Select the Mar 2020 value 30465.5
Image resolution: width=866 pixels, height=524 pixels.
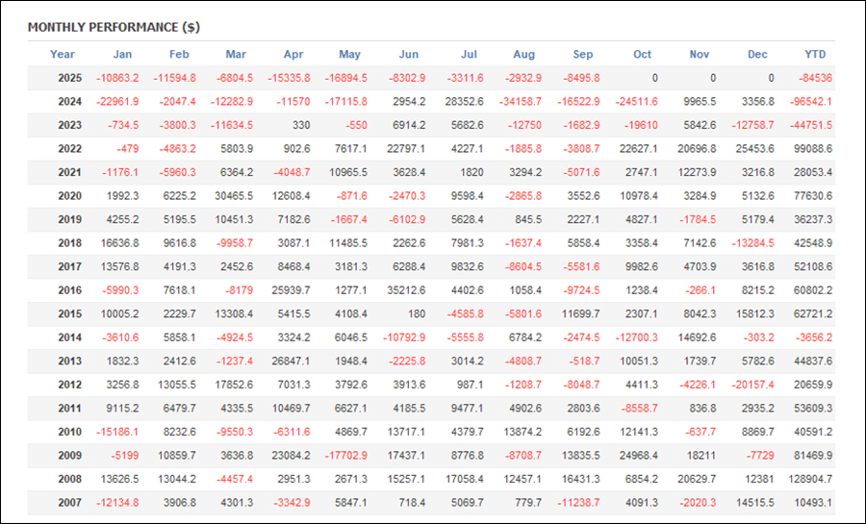(230, 196)
